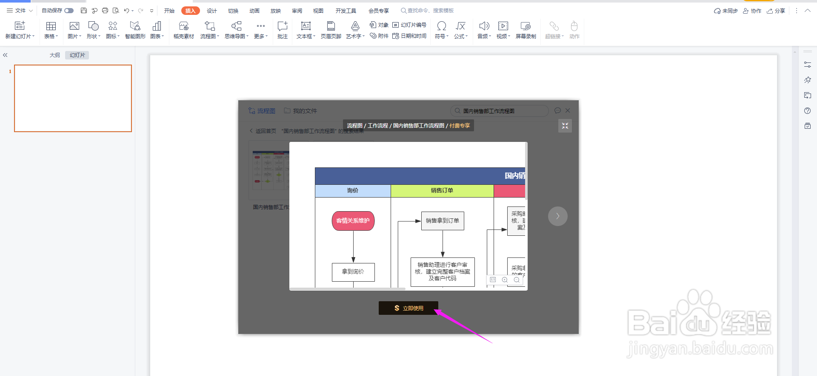
Task: Open the 形状 shapes dropdown
Action: [x=94, y=30]
